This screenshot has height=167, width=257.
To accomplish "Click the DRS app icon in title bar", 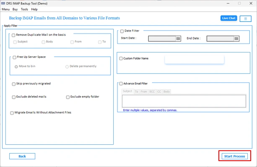I will click(x=3, y=3).
